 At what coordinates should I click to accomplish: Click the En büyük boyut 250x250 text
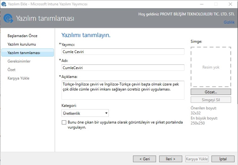pyautogui.click(x=204, y=120)
